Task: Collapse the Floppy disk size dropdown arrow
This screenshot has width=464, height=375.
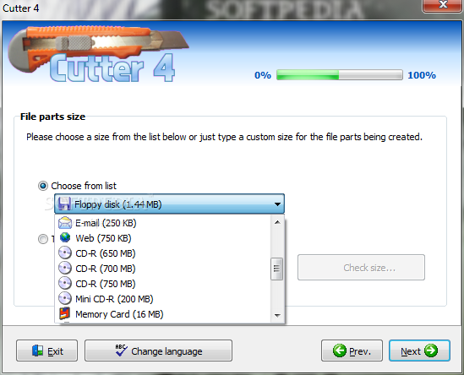Action: pos(277,204)
